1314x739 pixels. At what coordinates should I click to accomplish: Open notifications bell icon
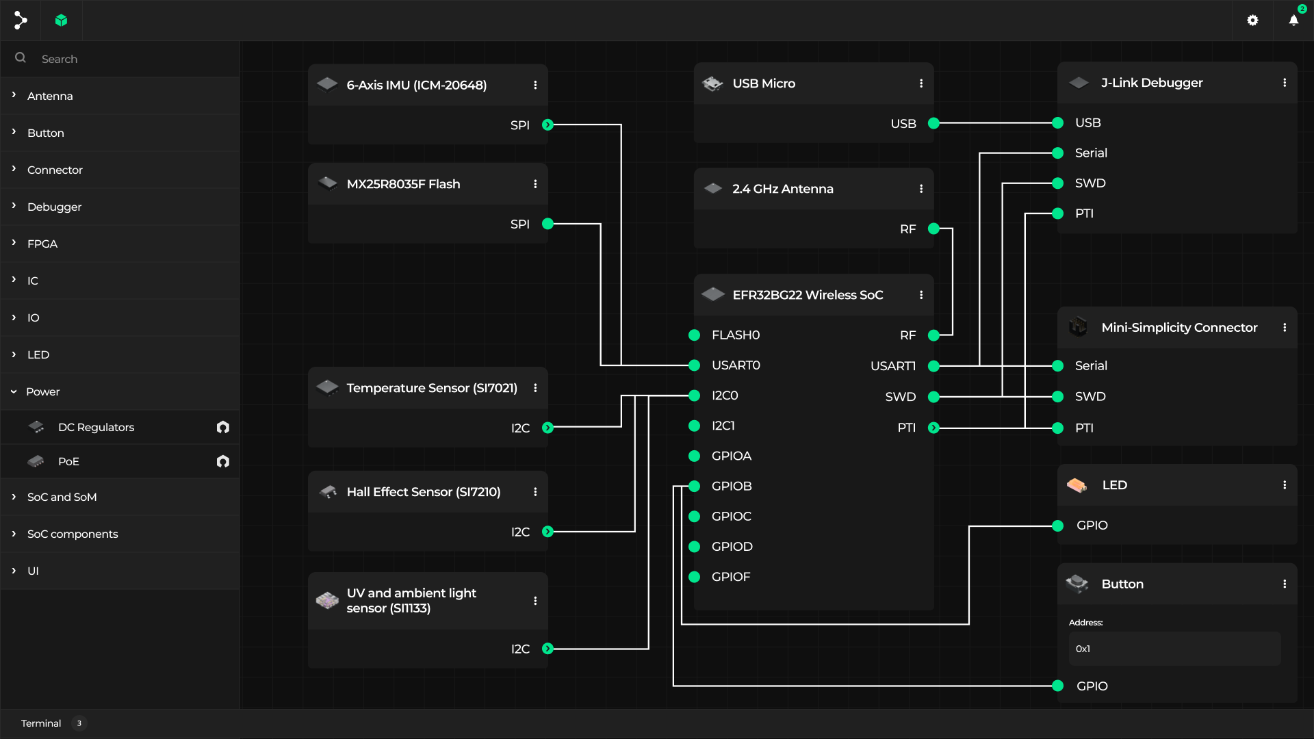[x=1293, y=21]
